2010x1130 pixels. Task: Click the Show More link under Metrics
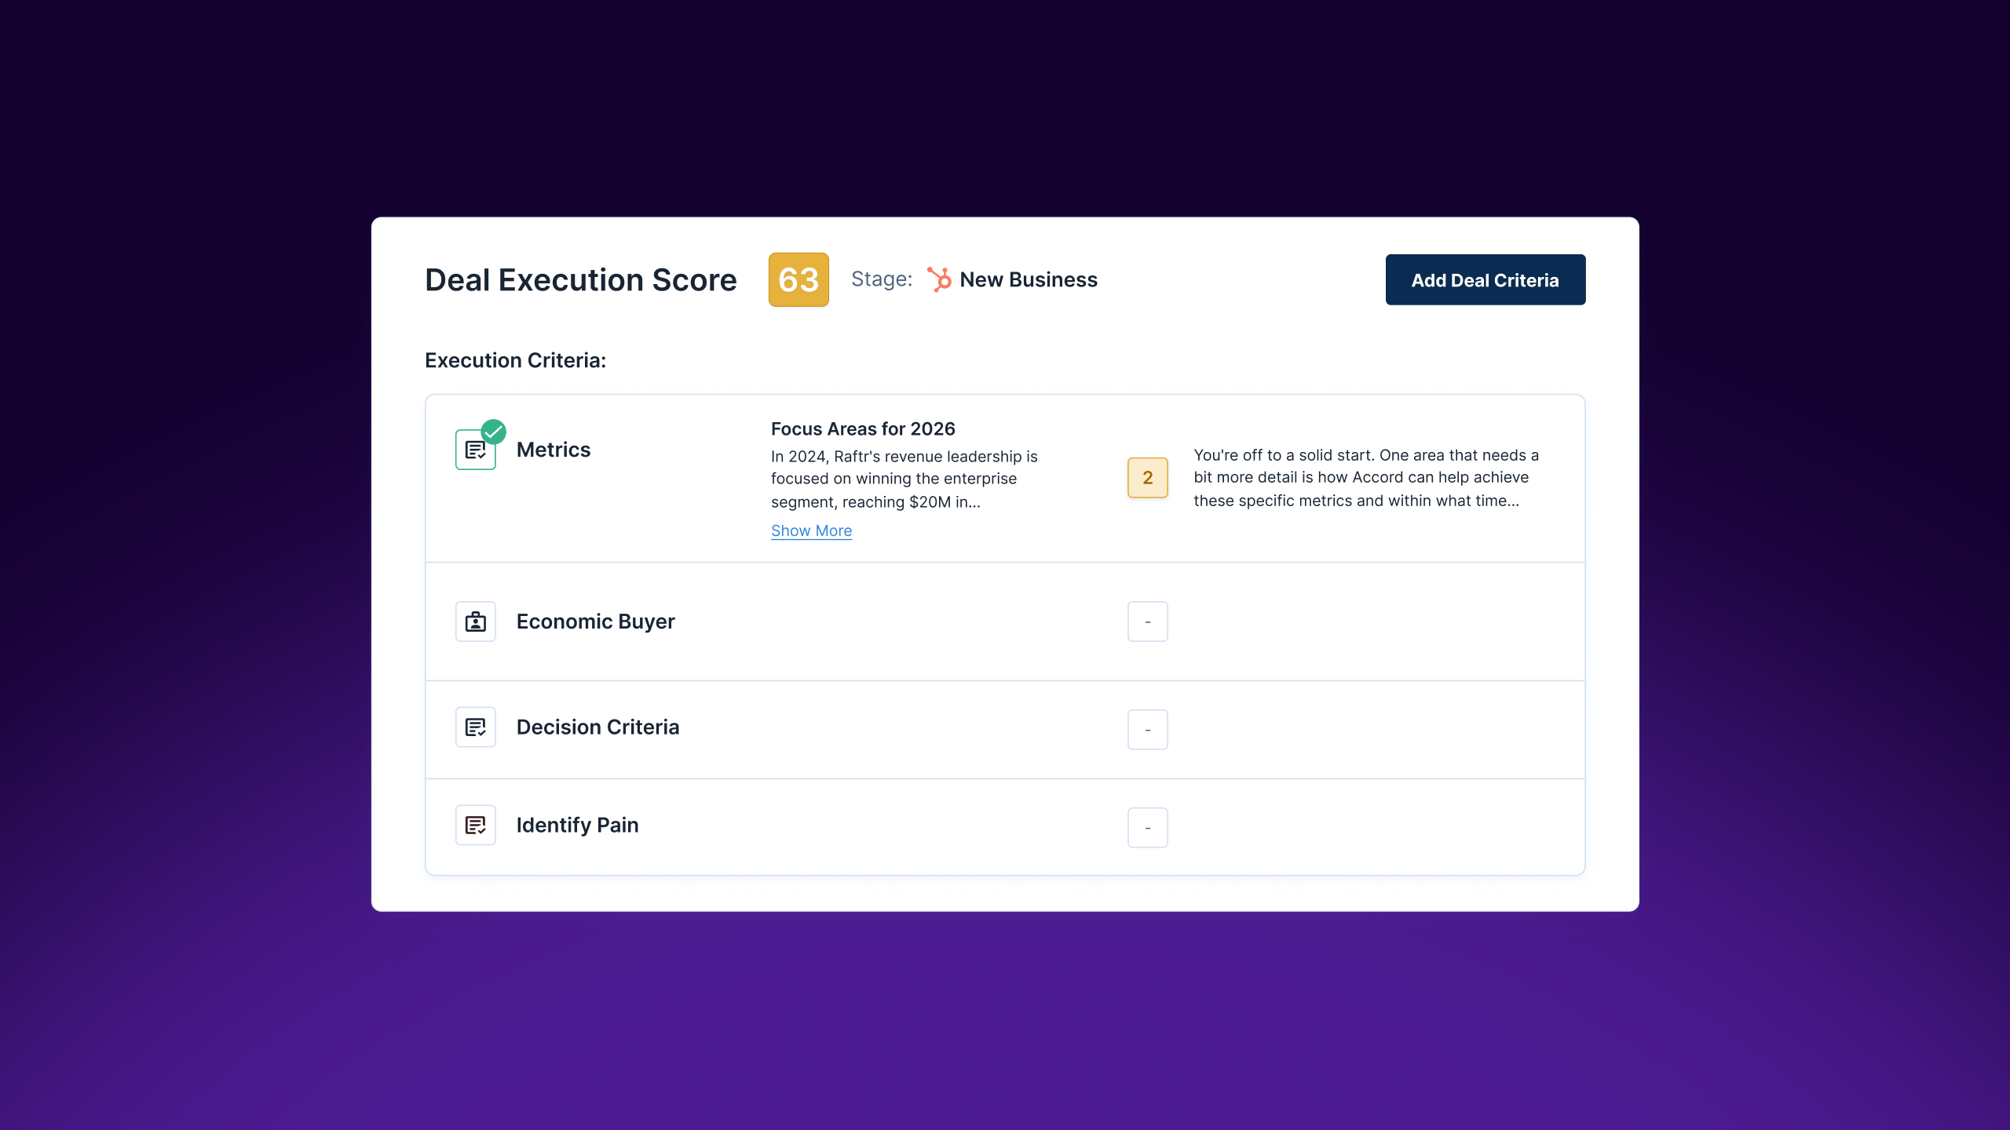click(x=811, y=530)
